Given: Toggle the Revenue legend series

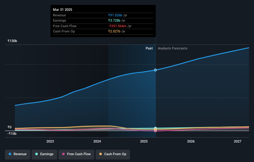Looking at the screenshot, I should 18,154.
